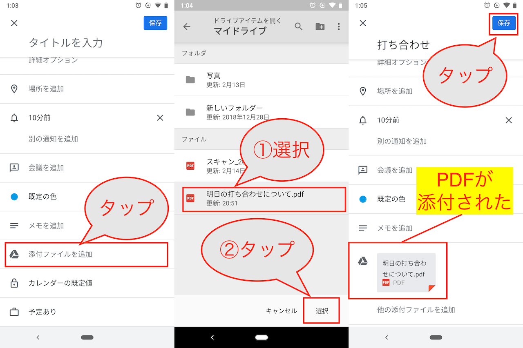The height and width of the screenshot is (348, 523).
Task: Tap 選択 to confirm the file selection
Action: [x=321, y=310]
